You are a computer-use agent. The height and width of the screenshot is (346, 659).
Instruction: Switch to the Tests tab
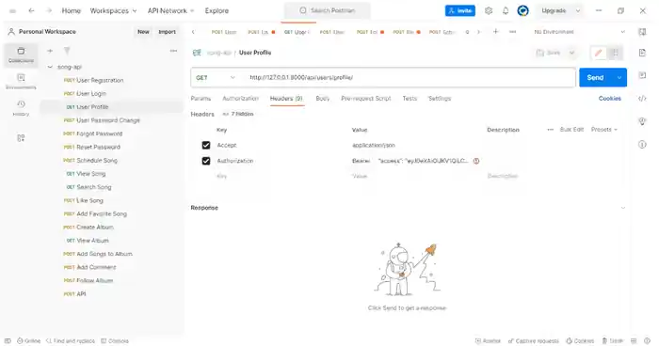pos(410,99)
